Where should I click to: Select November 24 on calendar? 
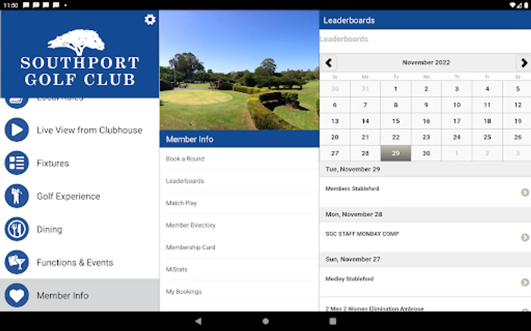point(457,137)
